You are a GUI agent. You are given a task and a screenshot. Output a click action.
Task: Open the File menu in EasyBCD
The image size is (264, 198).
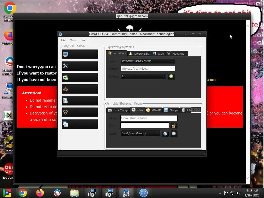coord(63,40)
